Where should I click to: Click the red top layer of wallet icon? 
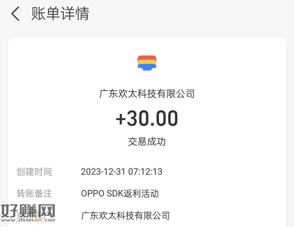click(x=147, y=57)
